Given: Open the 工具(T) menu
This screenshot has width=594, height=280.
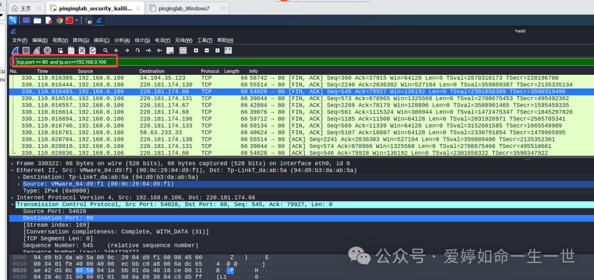Looking at the screenshot, I should 205,40.
